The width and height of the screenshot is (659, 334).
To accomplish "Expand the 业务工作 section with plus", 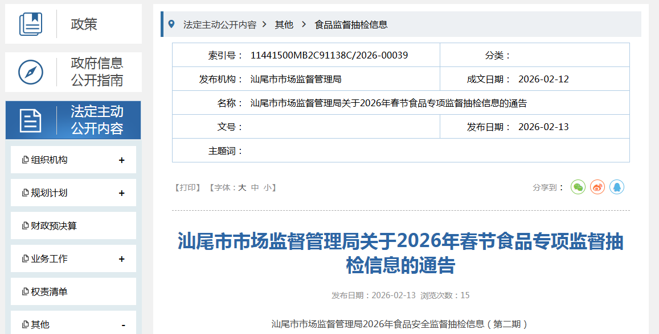I will (x=121, y=259).
